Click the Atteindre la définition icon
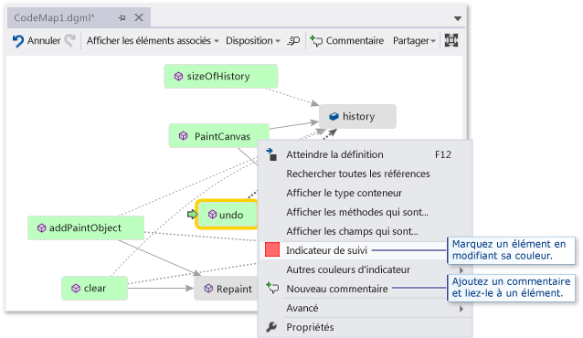This screenshot has width=583, height=338. point(271,154)
